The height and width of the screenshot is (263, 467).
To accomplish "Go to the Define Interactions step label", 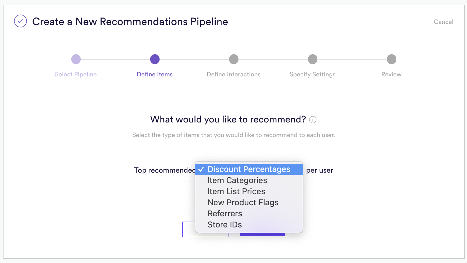I will coord(233,74).
